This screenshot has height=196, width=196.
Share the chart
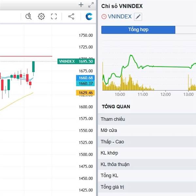point(71,16)
